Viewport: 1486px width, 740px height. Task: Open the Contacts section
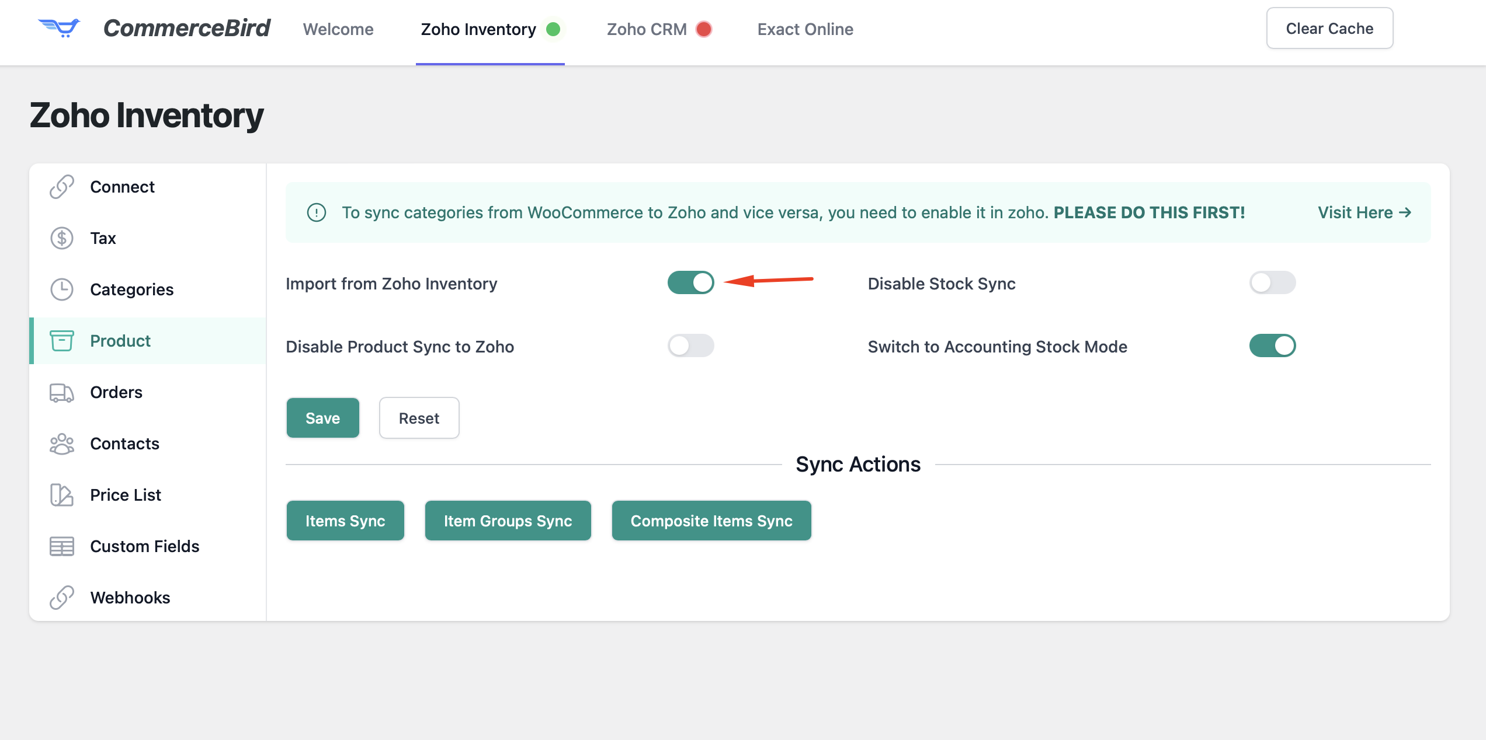148,444
